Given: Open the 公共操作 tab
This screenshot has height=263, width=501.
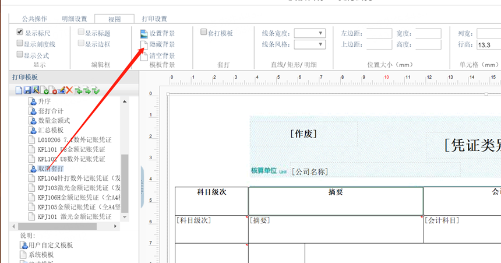Looking at the screenshot, I should point(34,19).
